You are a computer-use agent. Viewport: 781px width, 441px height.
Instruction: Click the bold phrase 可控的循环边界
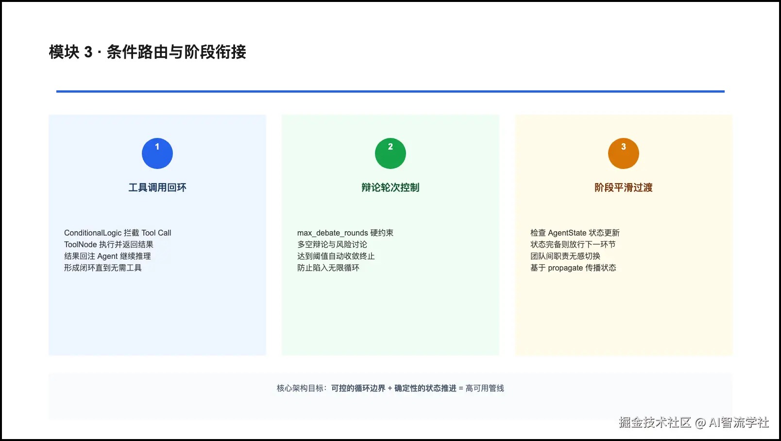pyautogui.click(x=358, y=389)
